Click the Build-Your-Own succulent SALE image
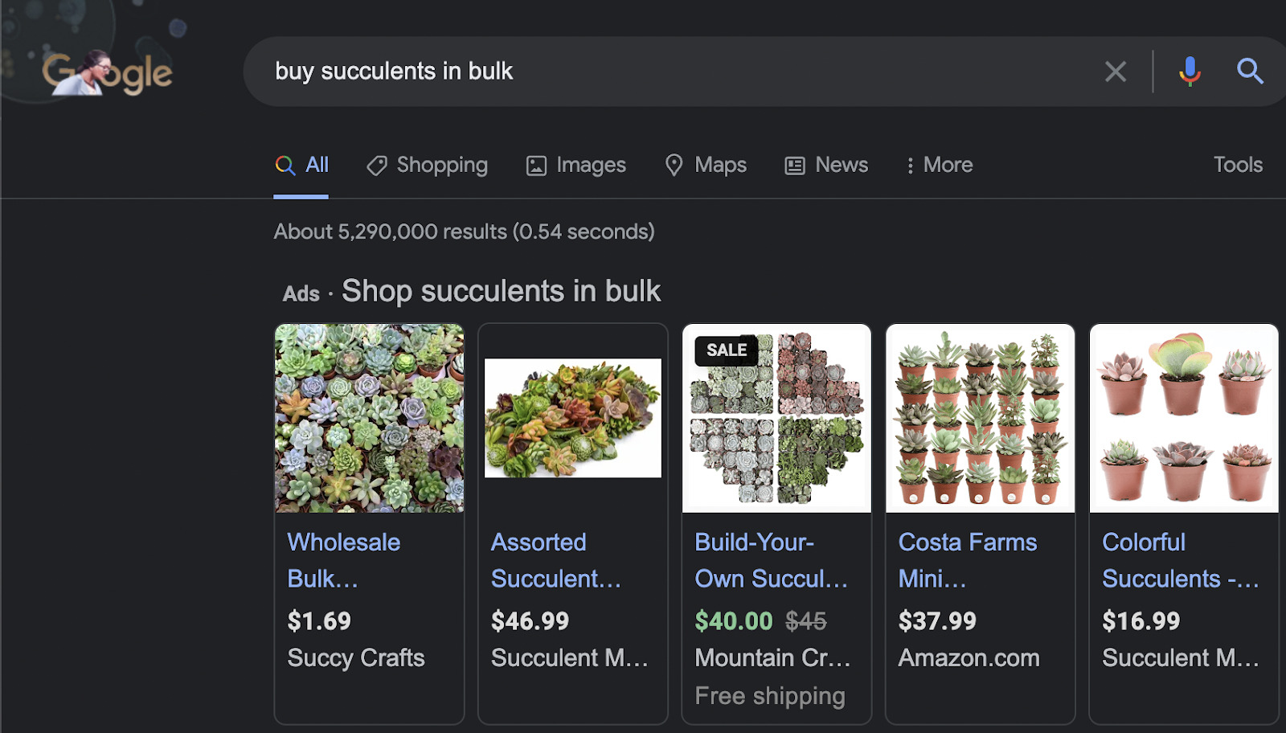 [776, 419]
